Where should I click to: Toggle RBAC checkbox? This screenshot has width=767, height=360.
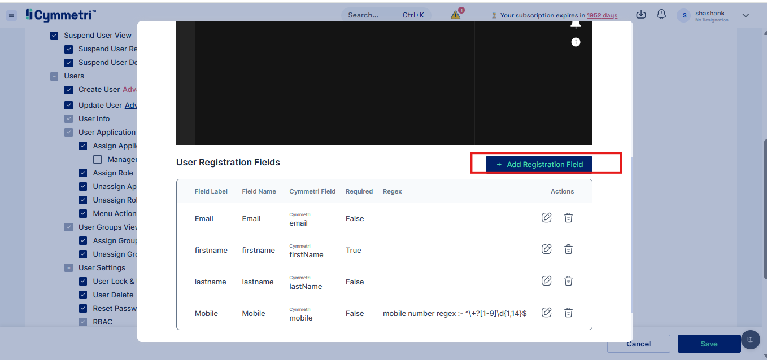83,322
